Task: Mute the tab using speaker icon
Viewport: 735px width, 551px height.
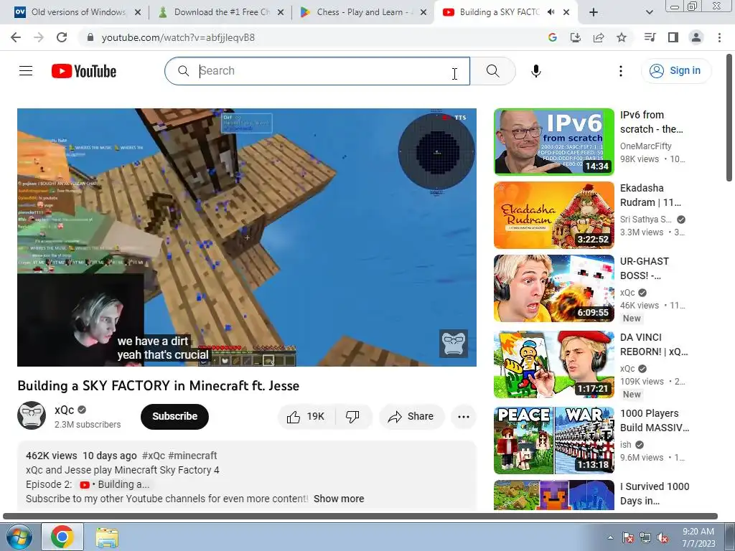Action: (x=551, y=12)
